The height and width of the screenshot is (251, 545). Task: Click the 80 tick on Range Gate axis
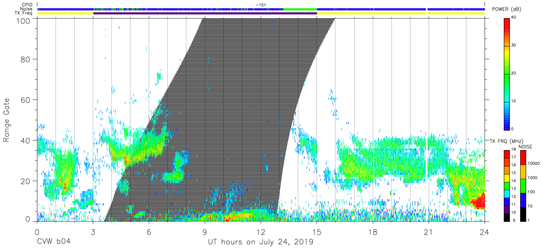pos(26,59)
